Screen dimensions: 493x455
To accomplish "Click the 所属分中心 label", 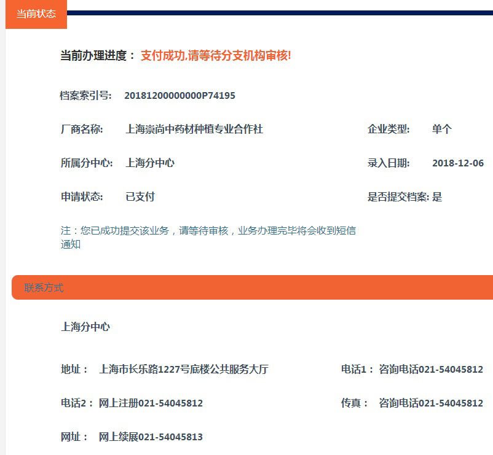I will coord(87,163).
